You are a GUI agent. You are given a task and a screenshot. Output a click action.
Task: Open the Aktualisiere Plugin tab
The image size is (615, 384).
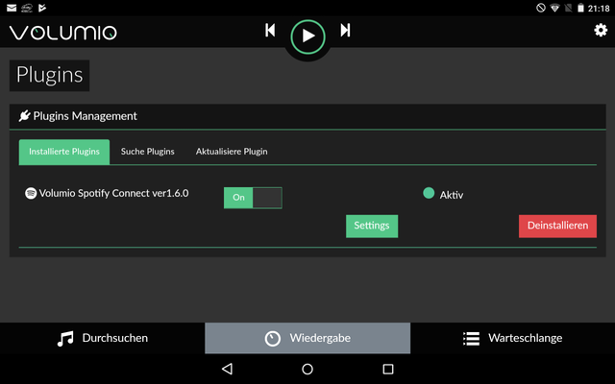pos(232,152)
